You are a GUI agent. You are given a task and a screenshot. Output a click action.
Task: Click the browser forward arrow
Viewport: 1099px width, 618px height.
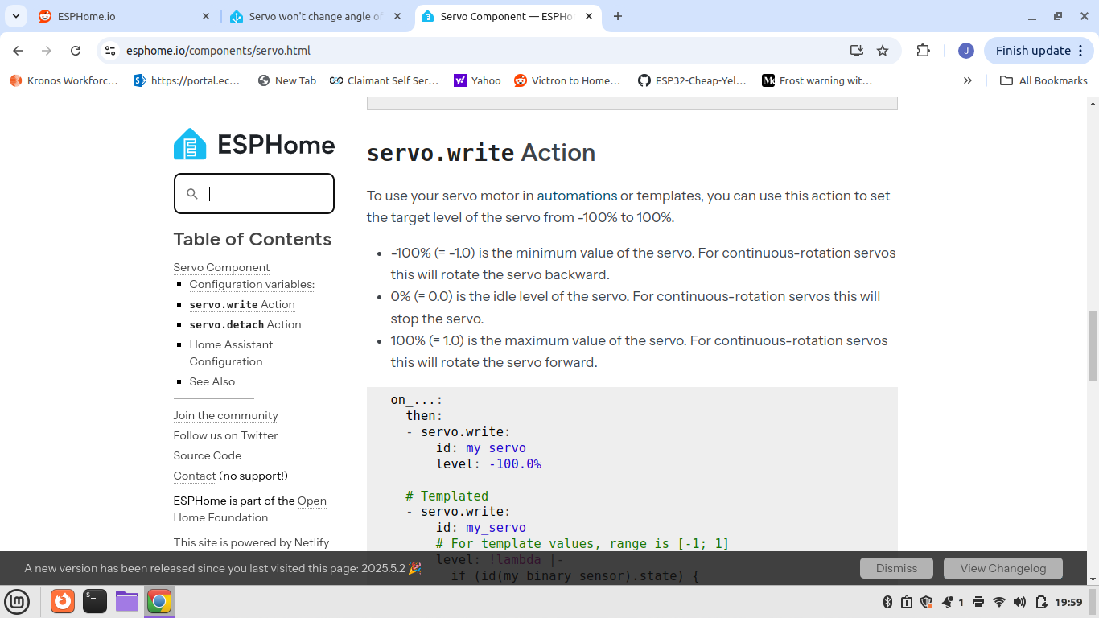(47, 51)
